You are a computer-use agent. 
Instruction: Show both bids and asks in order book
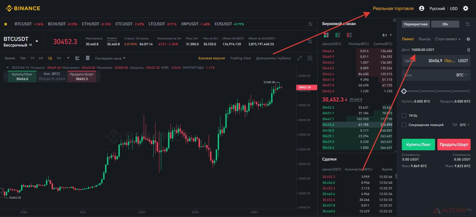click(x=326, y=35)
